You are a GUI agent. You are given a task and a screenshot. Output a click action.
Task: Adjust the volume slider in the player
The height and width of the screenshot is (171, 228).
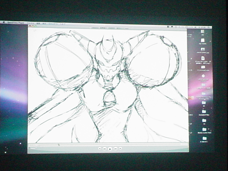click(x=32, y=148)
